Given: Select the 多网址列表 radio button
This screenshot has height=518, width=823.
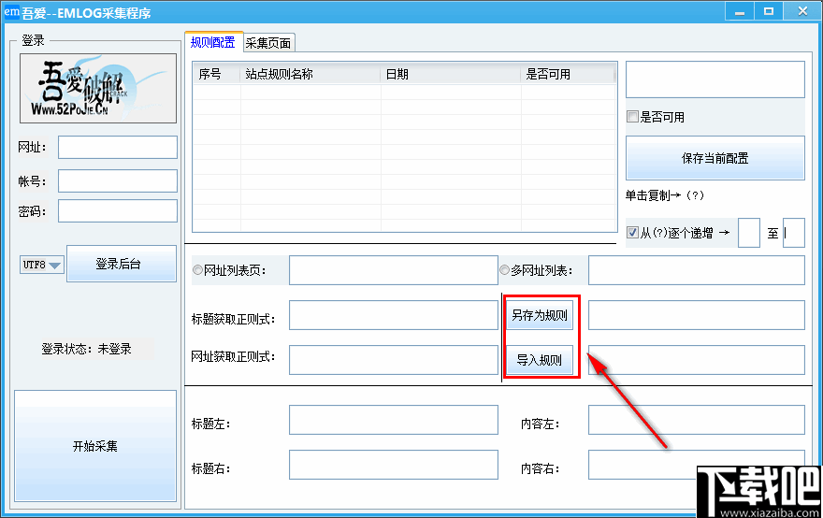Looking at the screenshot, I should 504,270.
